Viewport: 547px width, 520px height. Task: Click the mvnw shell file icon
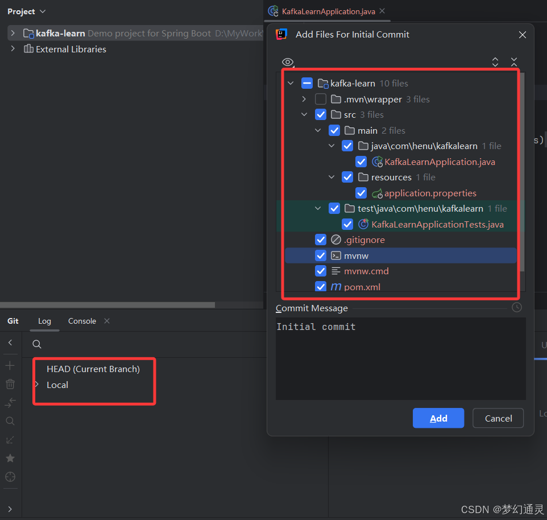coord(336,256)
